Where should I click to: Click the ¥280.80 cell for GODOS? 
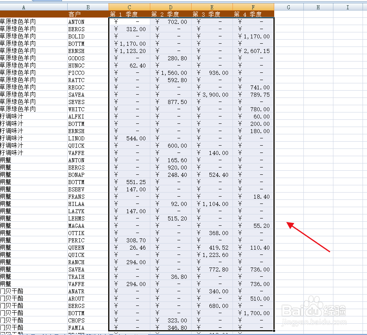[171, 58]
